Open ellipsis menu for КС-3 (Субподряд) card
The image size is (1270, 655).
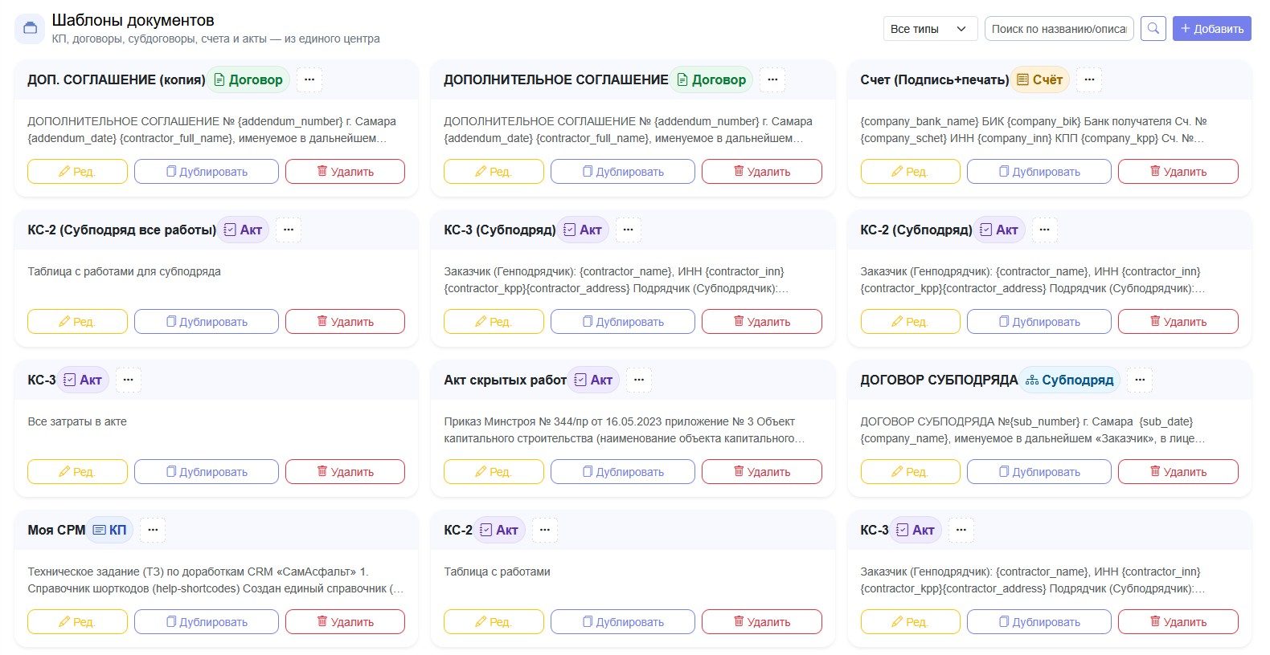[x=629, y=230]
